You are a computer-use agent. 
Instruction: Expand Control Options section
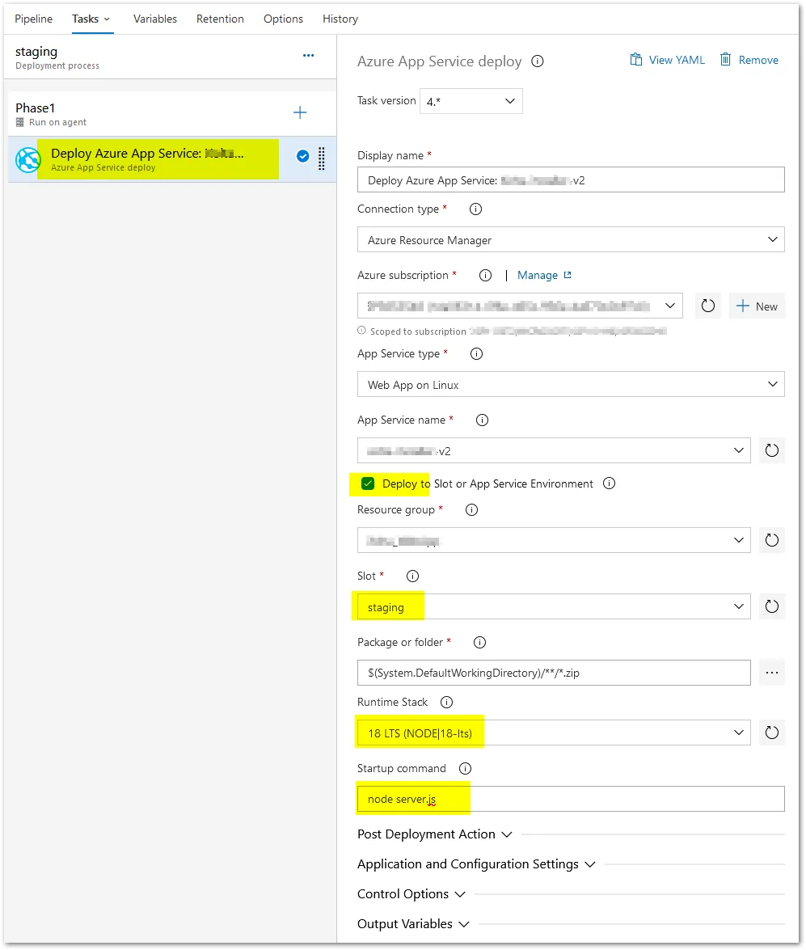[x=411, y=894]
